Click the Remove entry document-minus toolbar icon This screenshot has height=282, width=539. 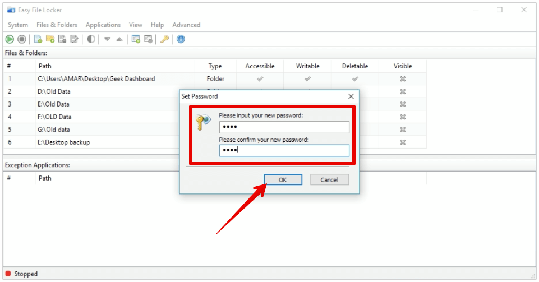point(62,39)
